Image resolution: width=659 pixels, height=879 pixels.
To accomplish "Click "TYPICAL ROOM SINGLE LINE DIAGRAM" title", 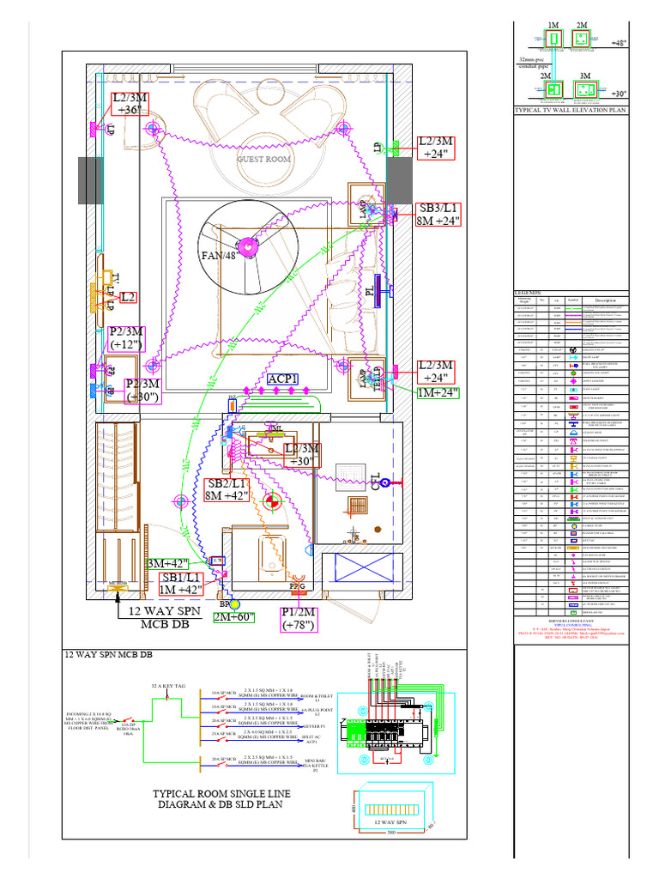I will click(221, 799).
